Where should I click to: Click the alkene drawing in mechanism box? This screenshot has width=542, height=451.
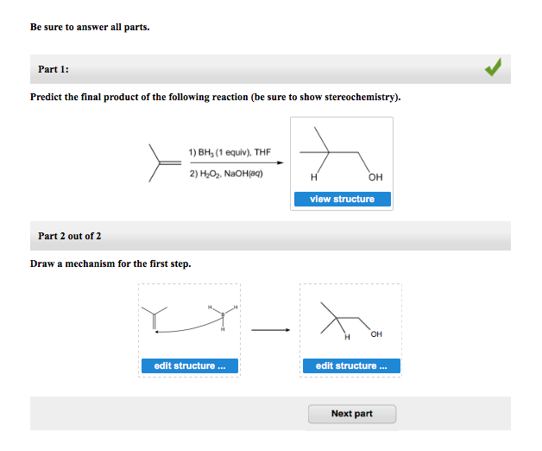point(154,318)
